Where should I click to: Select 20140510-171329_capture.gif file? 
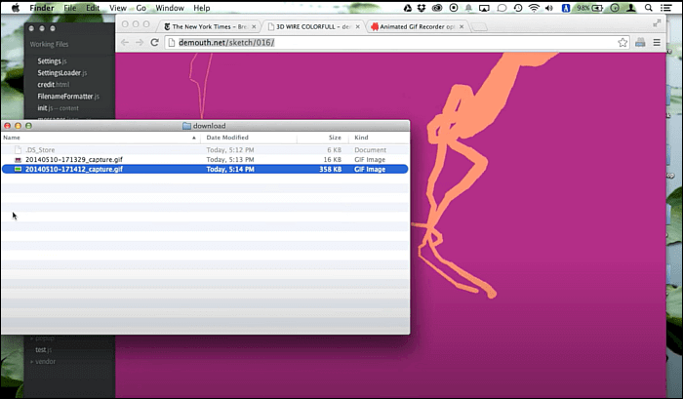click(73, 159)
